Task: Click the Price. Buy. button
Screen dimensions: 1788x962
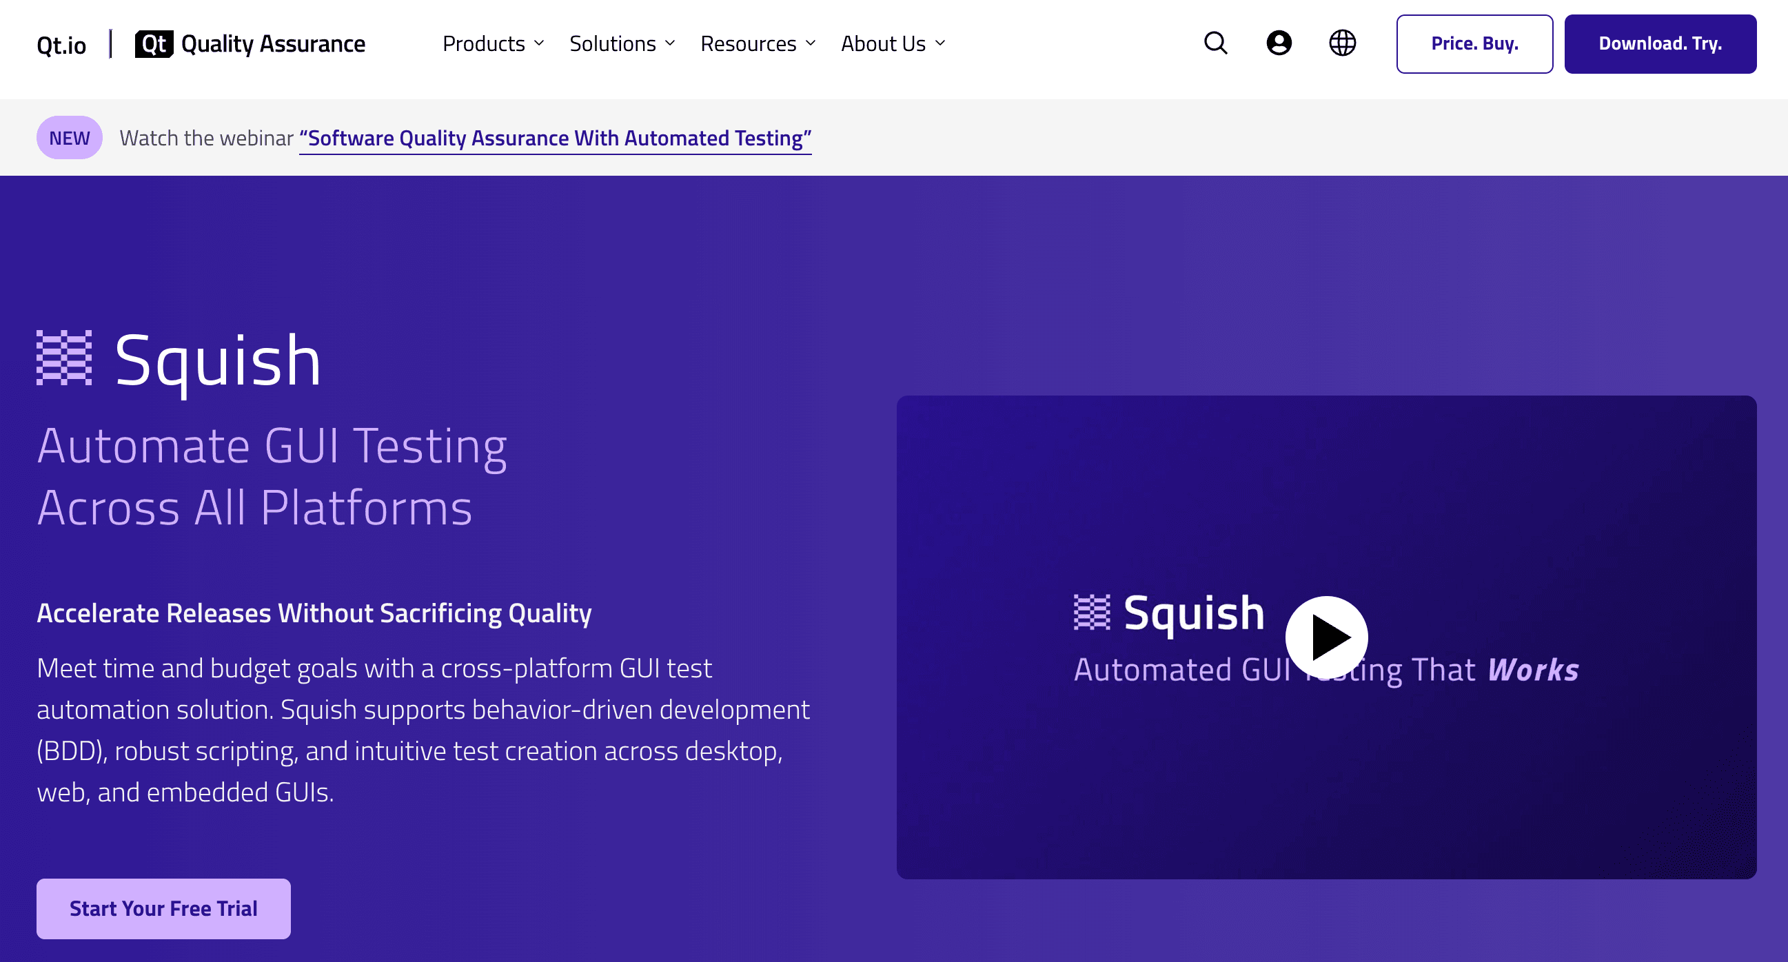Action: [1474, 43]
